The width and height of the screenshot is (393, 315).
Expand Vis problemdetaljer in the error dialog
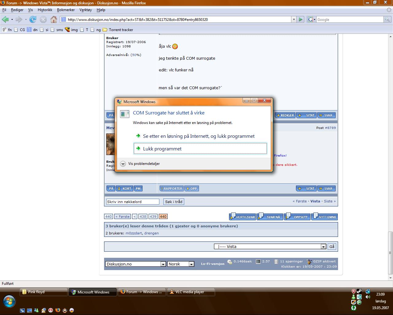coord(140,164)
